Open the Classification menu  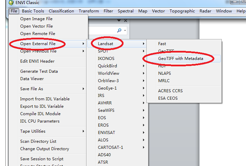61,11
